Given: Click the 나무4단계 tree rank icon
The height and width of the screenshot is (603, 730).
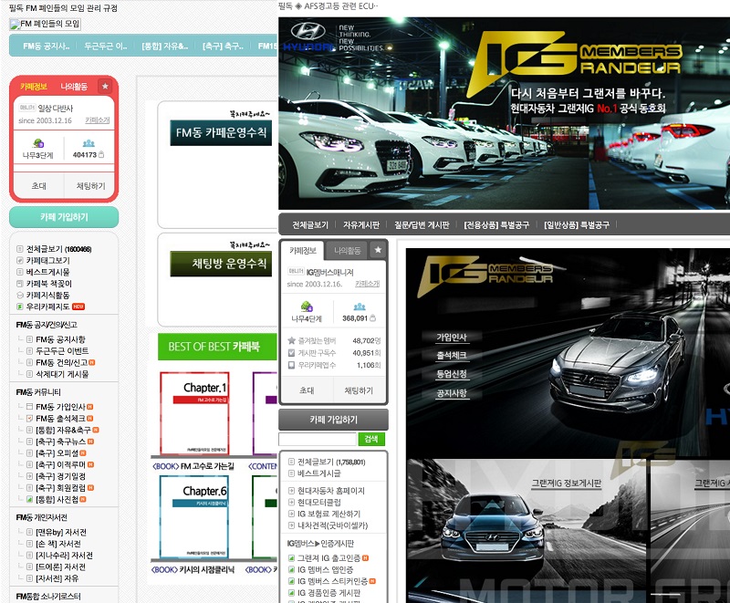Looking at the screenshot, I should 307,307.
